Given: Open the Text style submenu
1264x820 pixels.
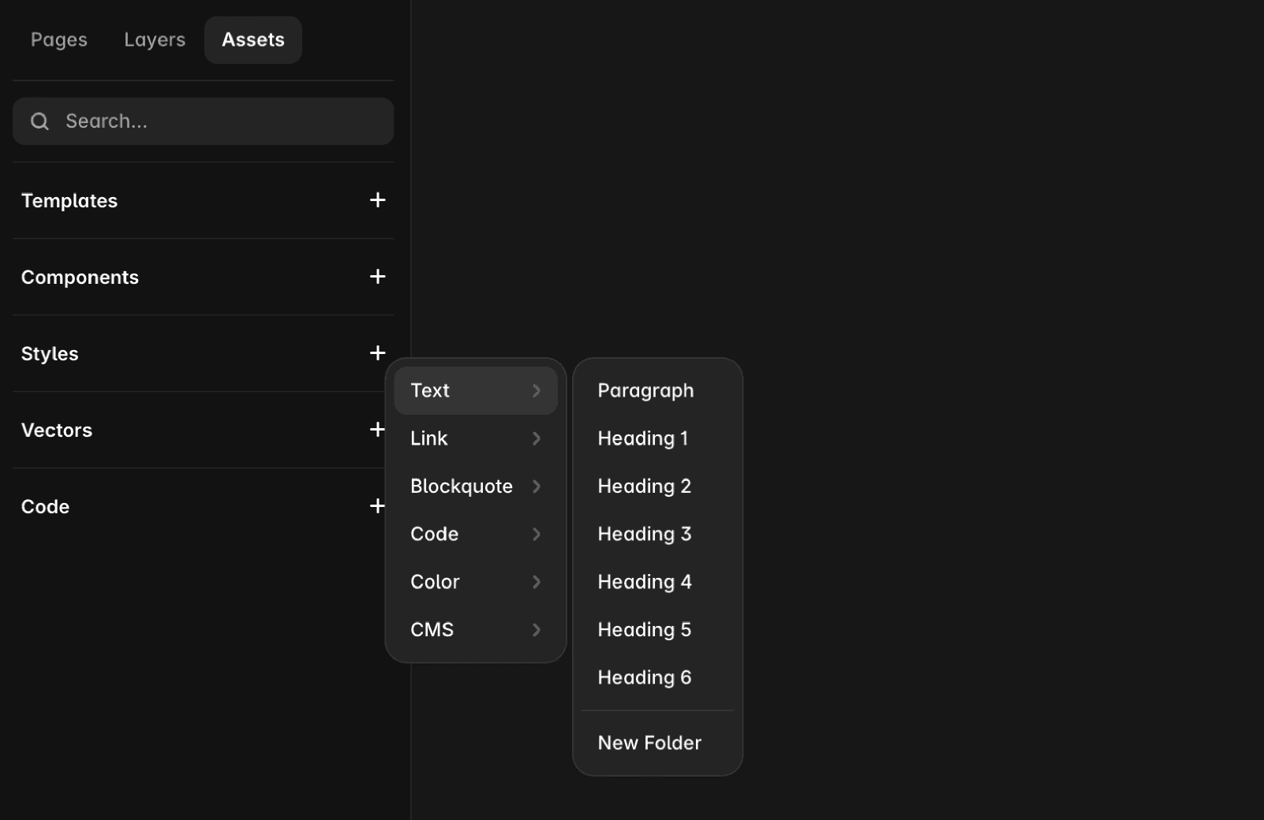Looking at the screenshot, I should [x=476, y=390].
